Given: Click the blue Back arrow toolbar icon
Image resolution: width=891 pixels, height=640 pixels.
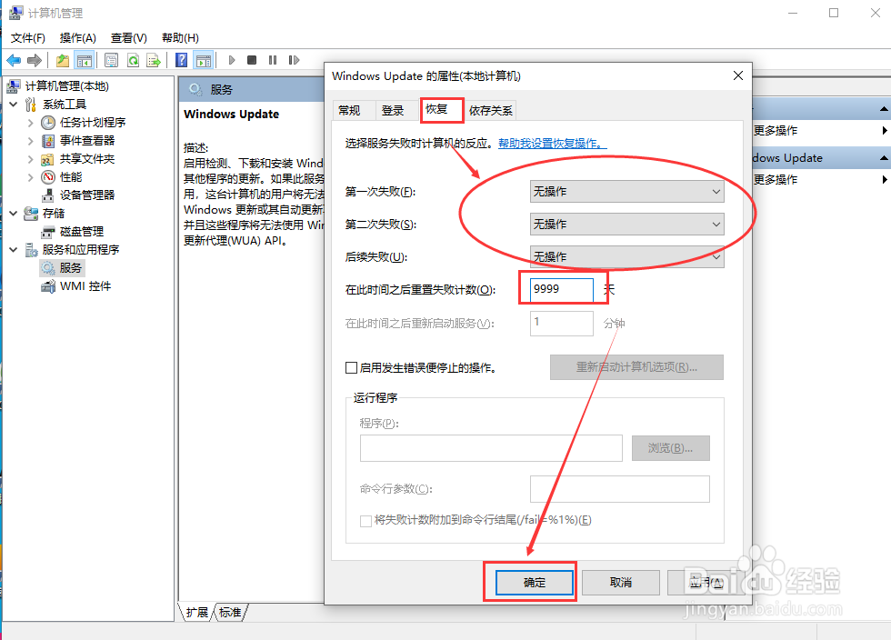Looking at the screenshot, I should pyautogui.click(x=14, y=60).
